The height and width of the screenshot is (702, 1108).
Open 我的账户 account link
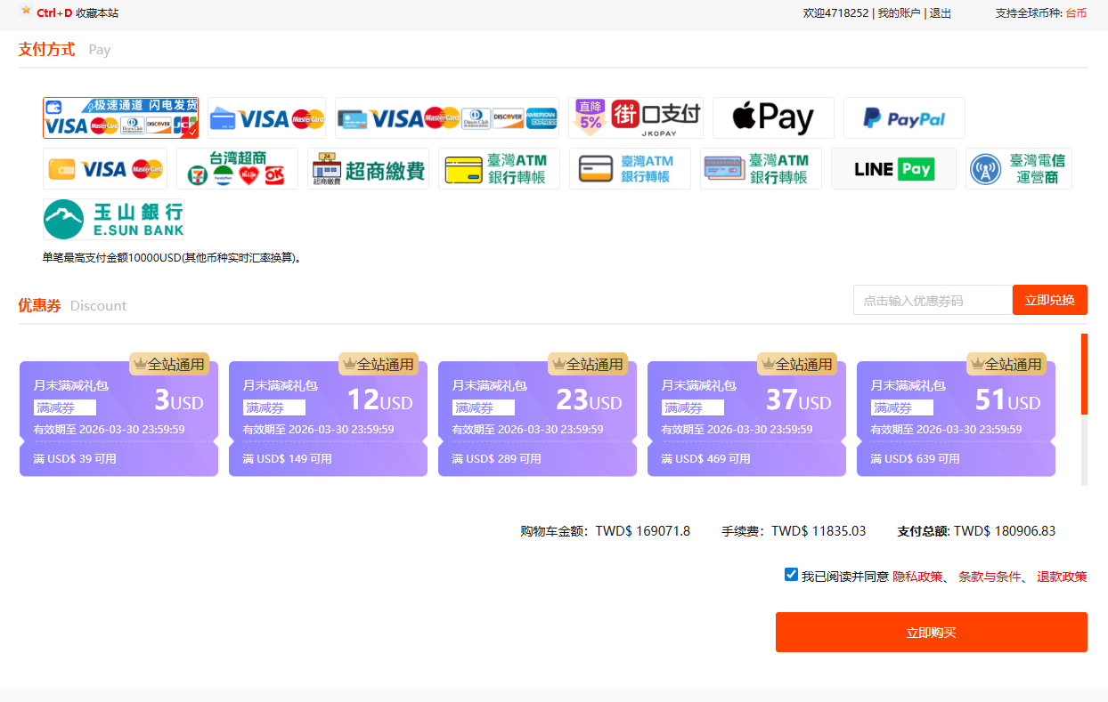pos(899,13)
